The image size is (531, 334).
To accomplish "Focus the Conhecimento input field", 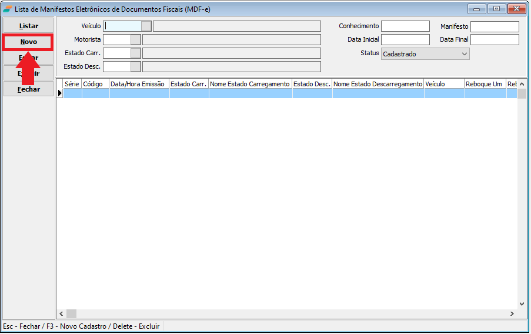I will coord(405,26).
